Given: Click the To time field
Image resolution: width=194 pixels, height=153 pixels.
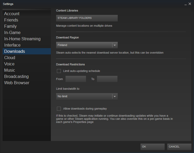Looking at the screenshot, I should click(107, 79).
